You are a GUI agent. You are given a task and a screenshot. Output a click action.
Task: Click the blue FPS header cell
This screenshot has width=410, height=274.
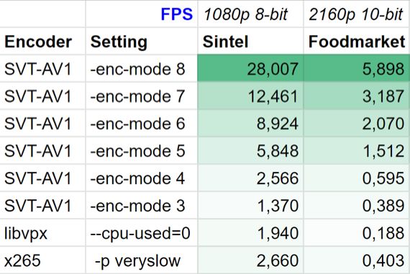[142, 14]
